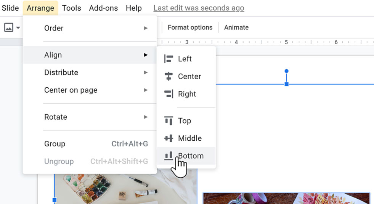
Task: Open the Add-ons menu
Action: [103, 8]
